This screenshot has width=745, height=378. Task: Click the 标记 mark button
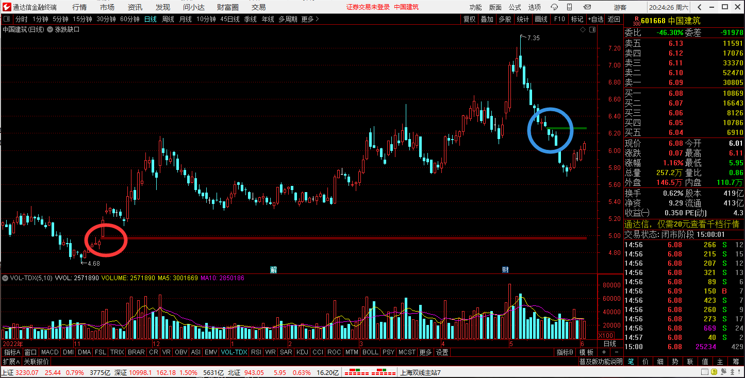[577, 19]
